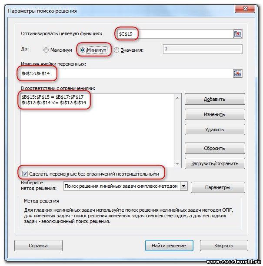Open Загрузить/сохранить dialog

[x=215, y=163]
